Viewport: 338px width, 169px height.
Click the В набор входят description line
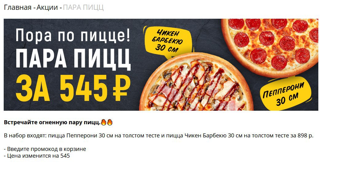pyautogui.click(x=159, y=136)
